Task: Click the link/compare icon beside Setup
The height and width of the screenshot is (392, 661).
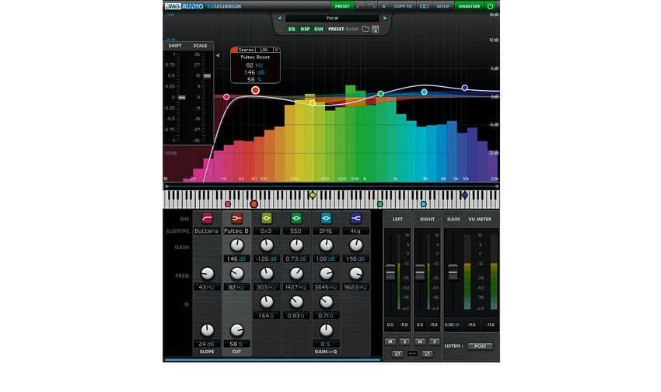Action: [424, 6]
